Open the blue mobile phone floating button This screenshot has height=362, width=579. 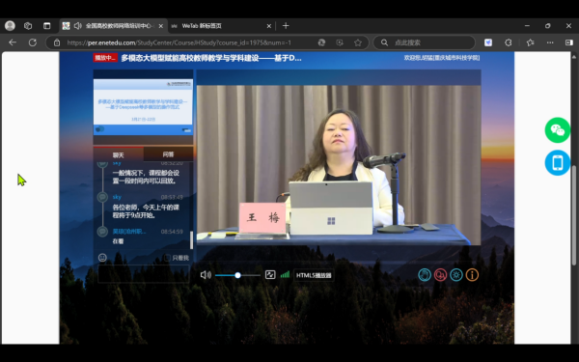(x=557, y=162)
